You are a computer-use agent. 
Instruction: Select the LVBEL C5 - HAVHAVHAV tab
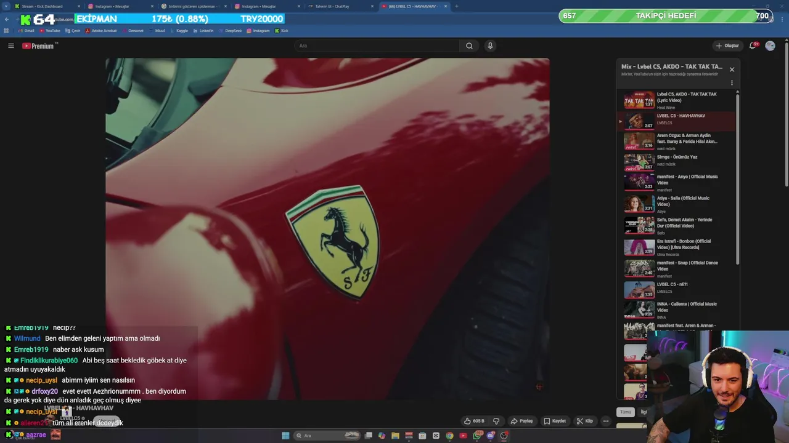point(414,6)
